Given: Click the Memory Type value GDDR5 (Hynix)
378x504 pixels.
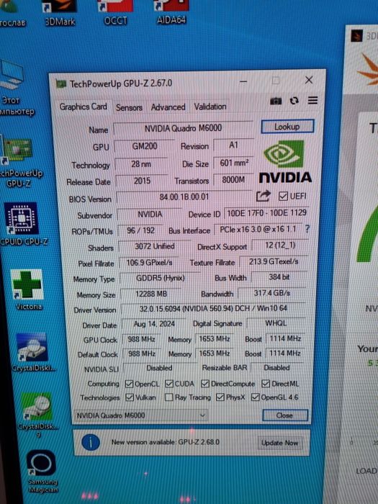Looking at the screenshot, I should [160, 278].
